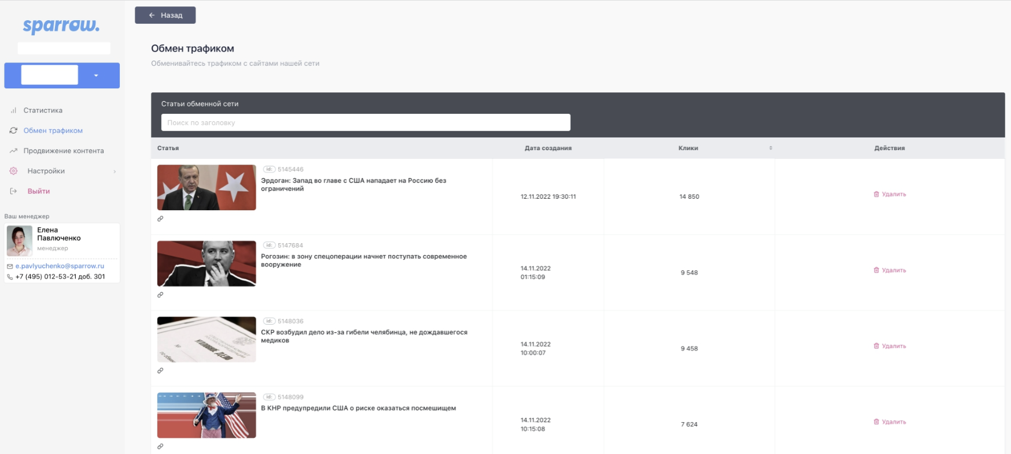Click the link icon under the КНР article
This screenshot has width=1011, height=454.
coord(160,446)
